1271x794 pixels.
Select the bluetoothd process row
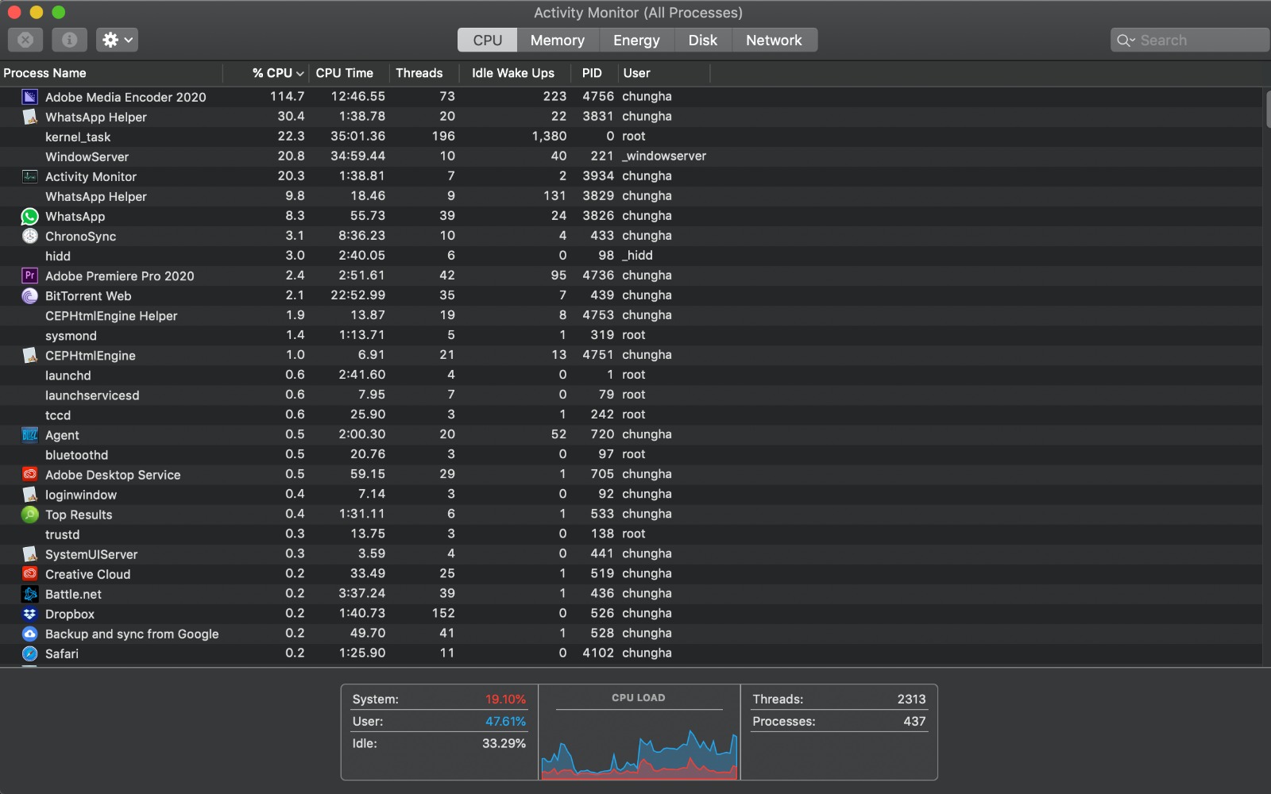pyautogui.click(x=631, y=454)
